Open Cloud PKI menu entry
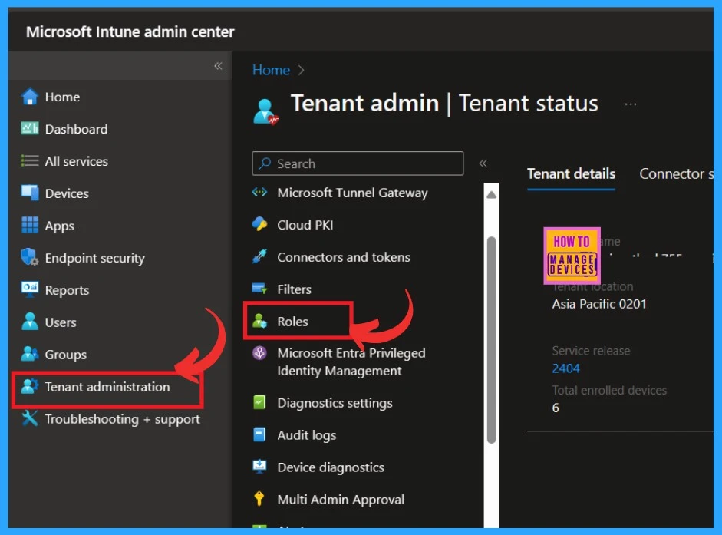 click(x=305, y=225)
